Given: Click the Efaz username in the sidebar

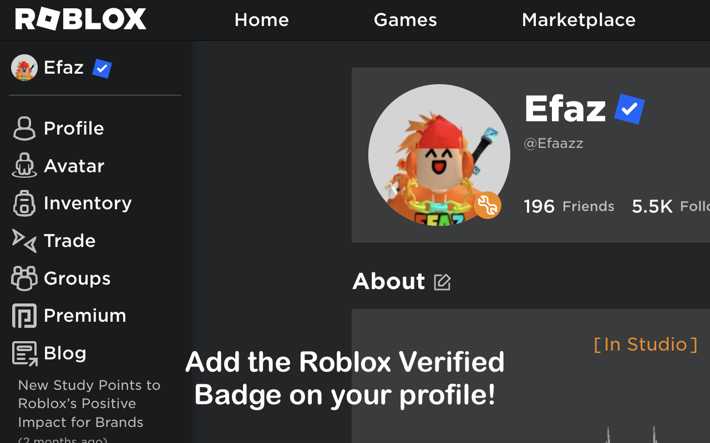Looking at the screenshot, I should pos(64,68).
